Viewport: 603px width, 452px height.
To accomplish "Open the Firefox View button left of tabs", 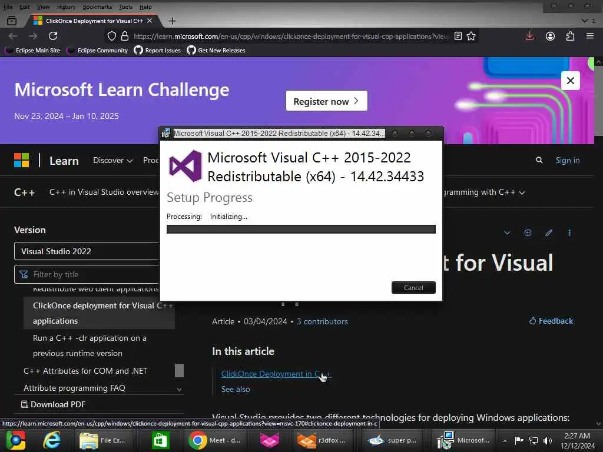I will click(12, 21).
